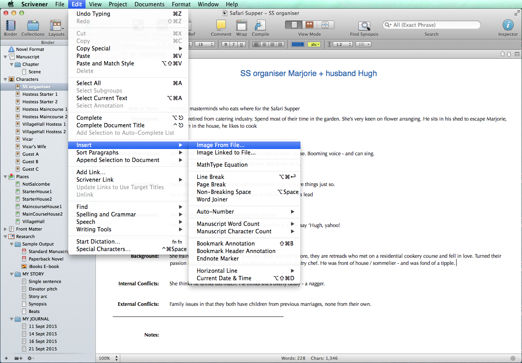Image resolution: width=522 pixels, height=363 pixels.
Task: Open the Compile toolbar icon
Action: pyautogui.click(x=260, y=26)
